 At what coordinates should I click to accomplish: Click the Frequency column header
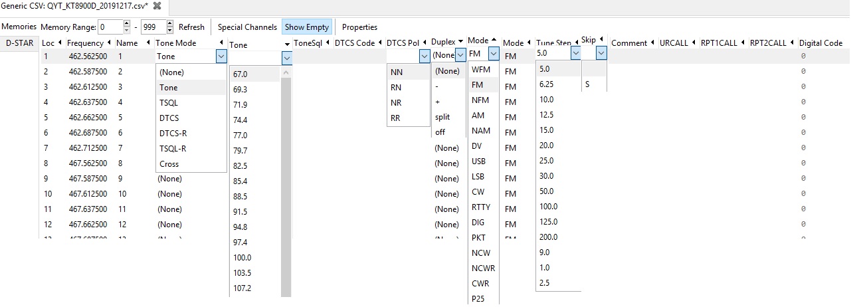(85, 43)
